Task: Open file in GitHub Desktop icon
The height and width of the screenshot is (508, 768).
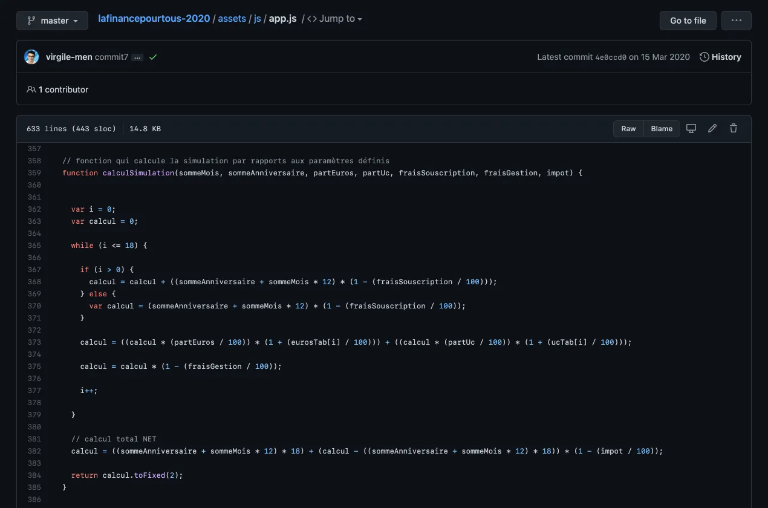Action: tap(691, 128)
